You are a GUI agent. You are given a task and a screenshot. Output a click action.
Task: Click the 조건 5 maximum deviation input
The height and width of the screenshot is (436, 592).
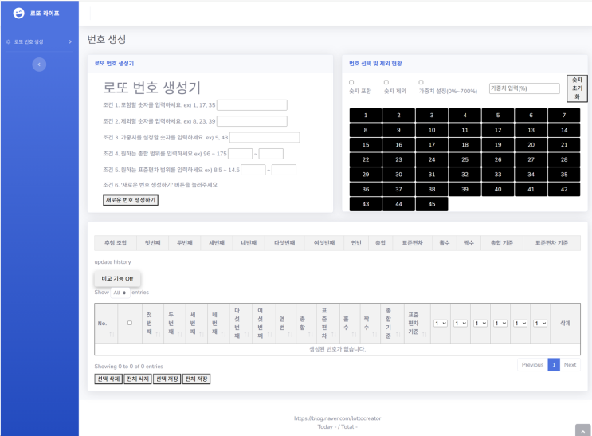[x=284, y=170]
